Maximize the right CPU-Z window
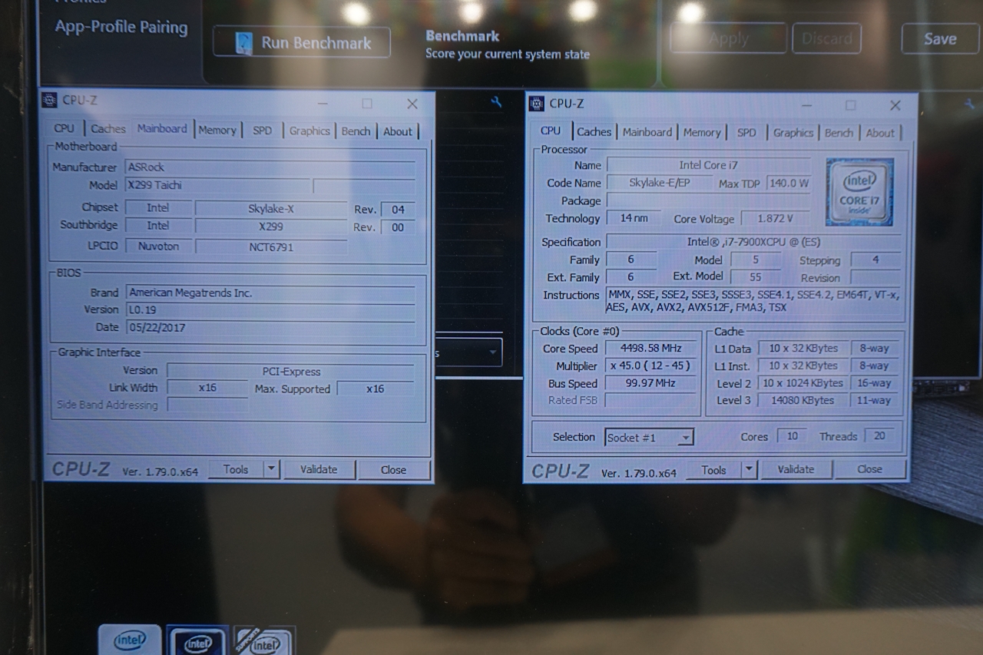The height and width of the screenshot is (655, 983). [850, 105]
